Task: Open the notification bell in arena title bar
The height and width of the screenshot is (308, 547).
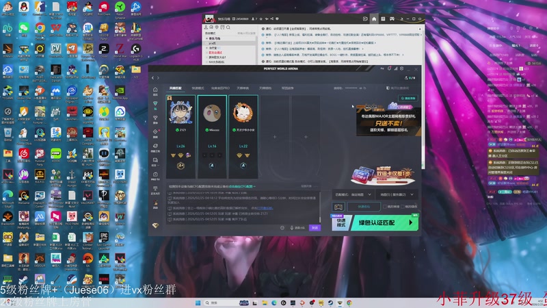Action: point(389,68)
